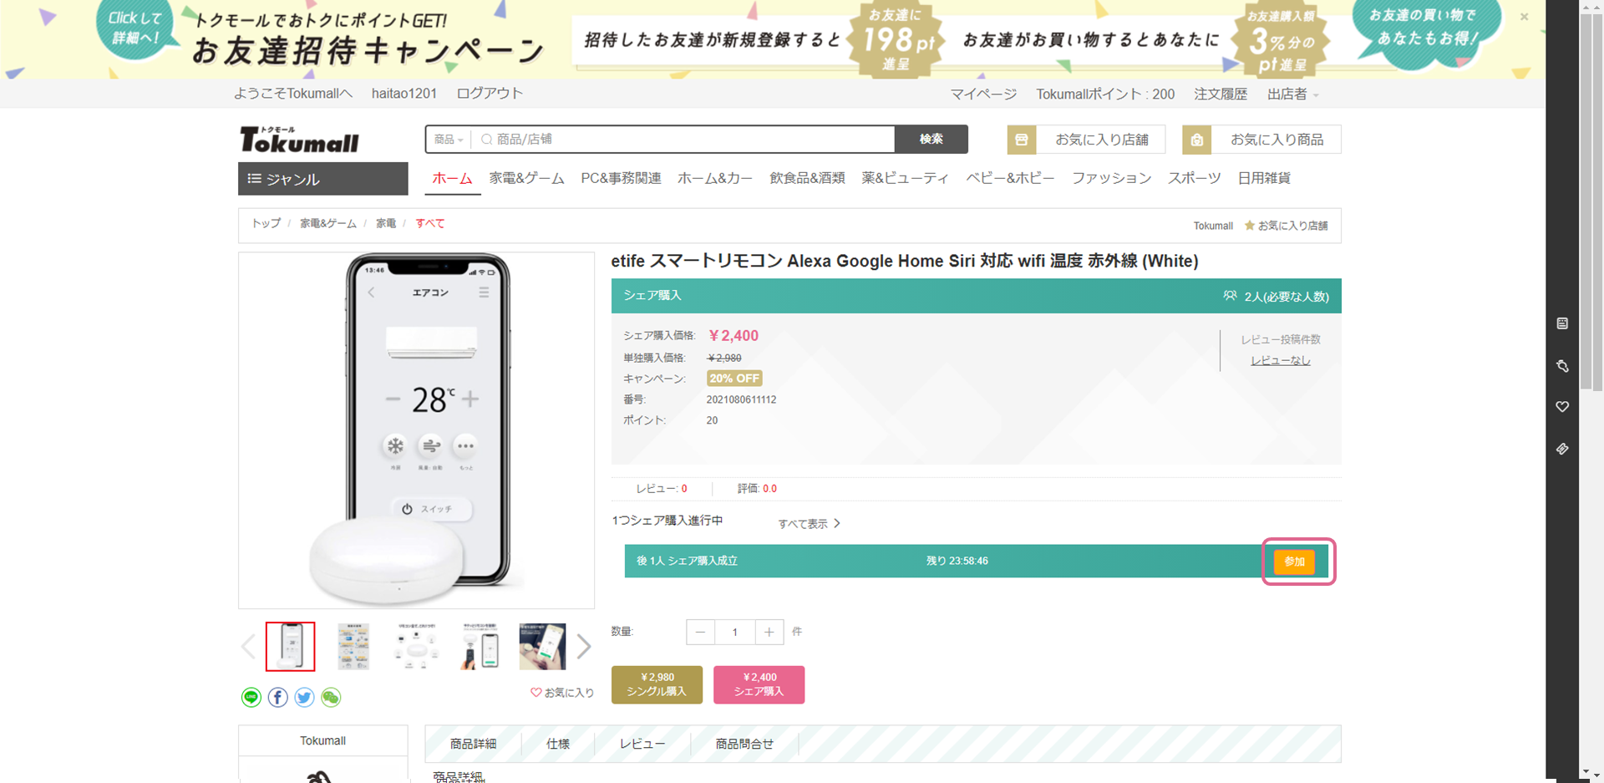Click Tokumallポイント : 200 link
This screenshot has width=1604, height=783.
coord(1105,94)
